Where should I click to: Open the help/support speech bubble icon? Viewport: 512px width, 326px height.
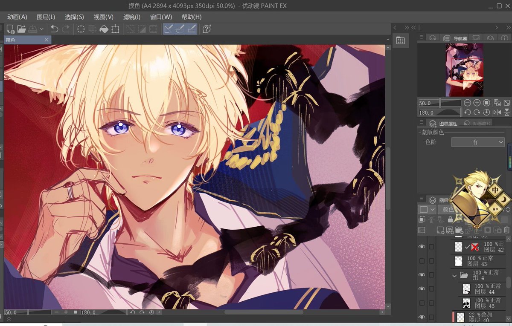207,29
